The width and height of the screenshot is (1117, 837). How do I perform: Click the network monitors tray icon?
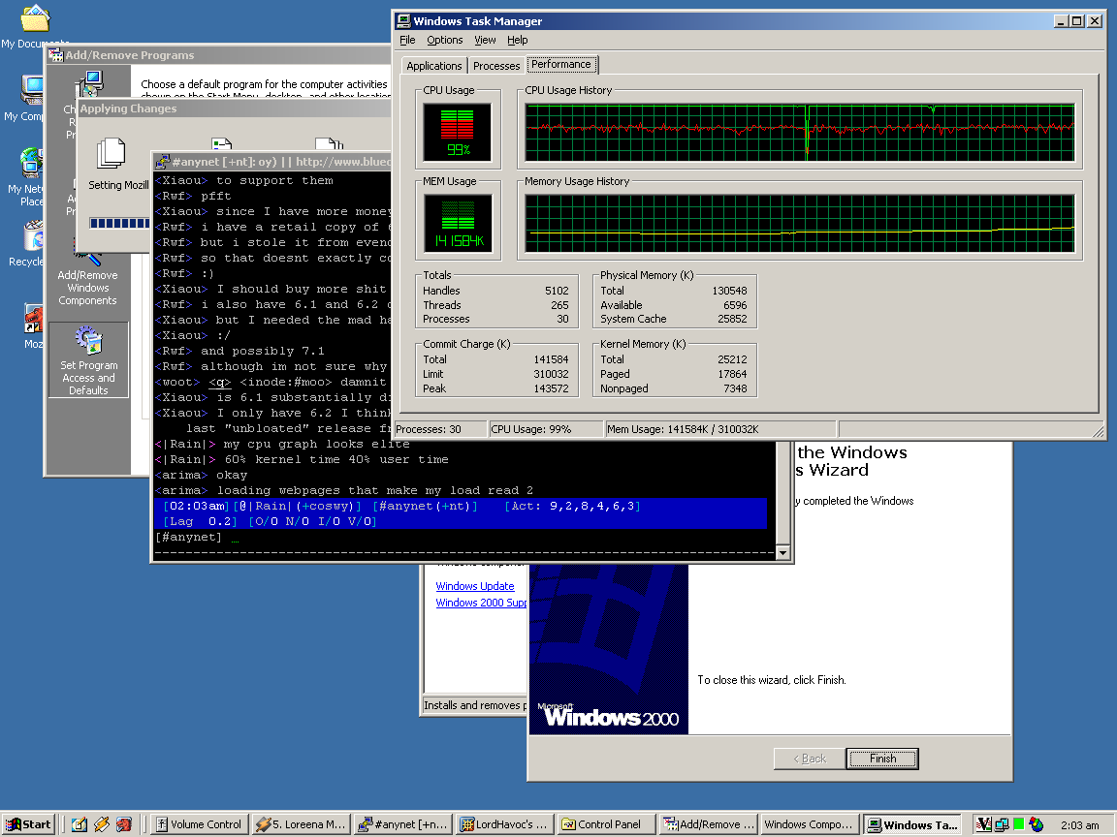(1002, 824)
